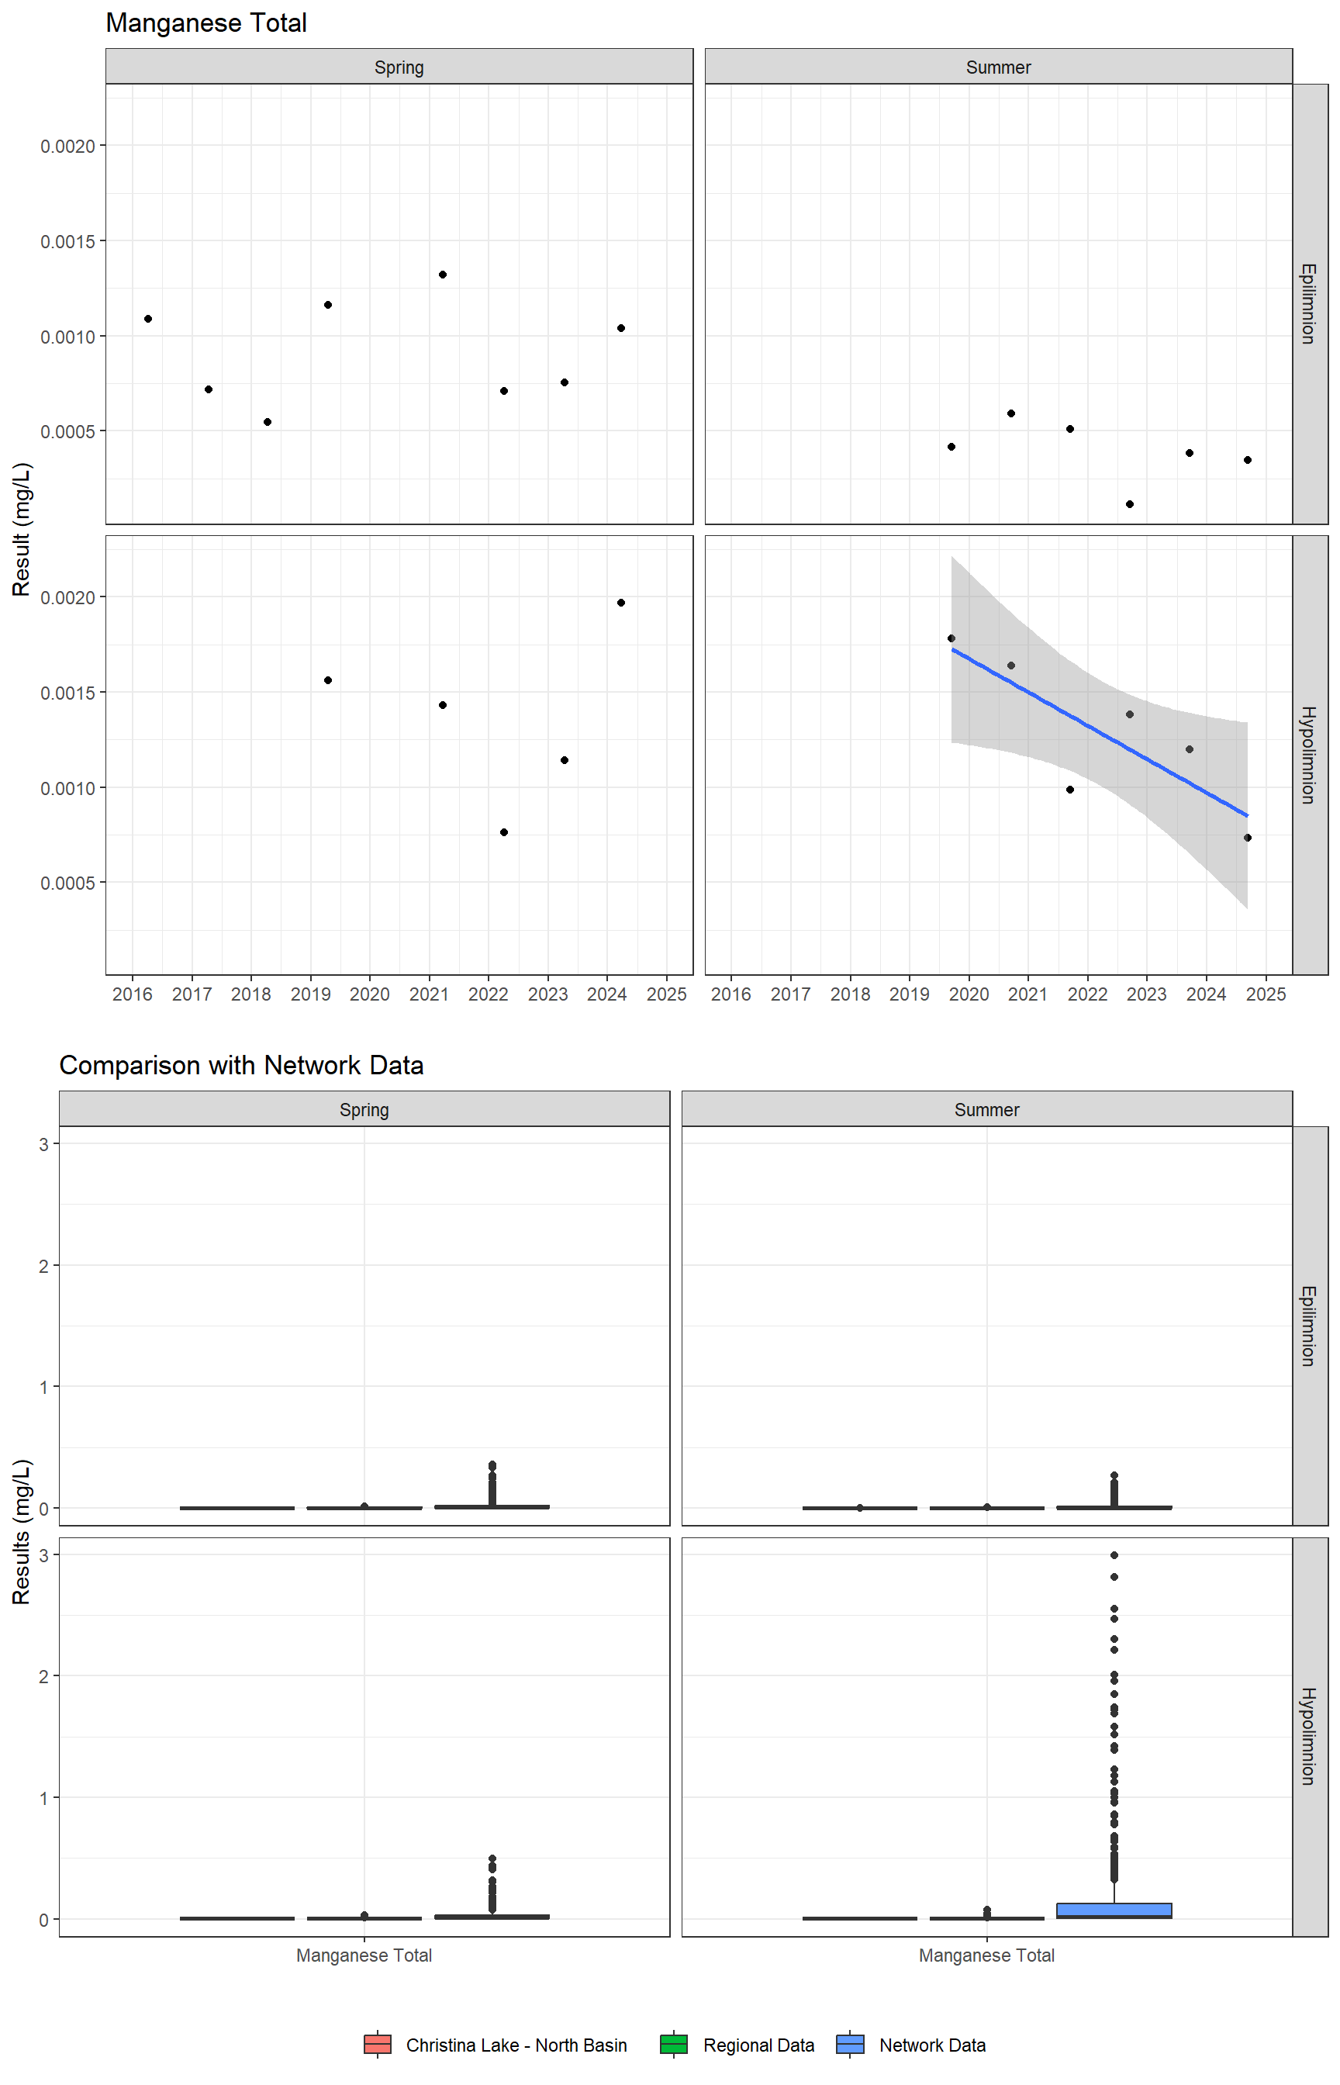The image size is (1340, 2085).
Task: Click the Summer header of the Manganese Total chart
Action: tap(998, 67)
